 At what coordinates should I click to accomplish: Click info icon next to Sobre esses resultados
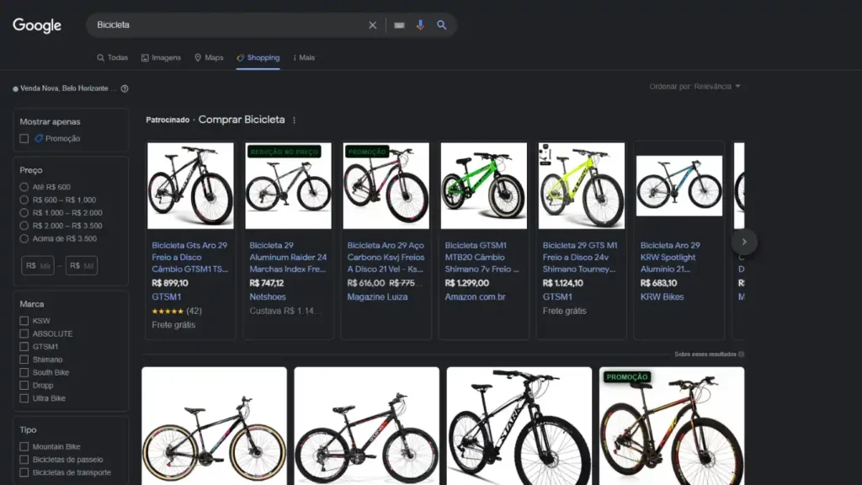tap(741, 354)
